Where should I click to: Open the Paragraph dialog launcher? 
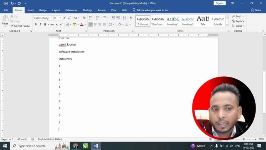point(132,31)
